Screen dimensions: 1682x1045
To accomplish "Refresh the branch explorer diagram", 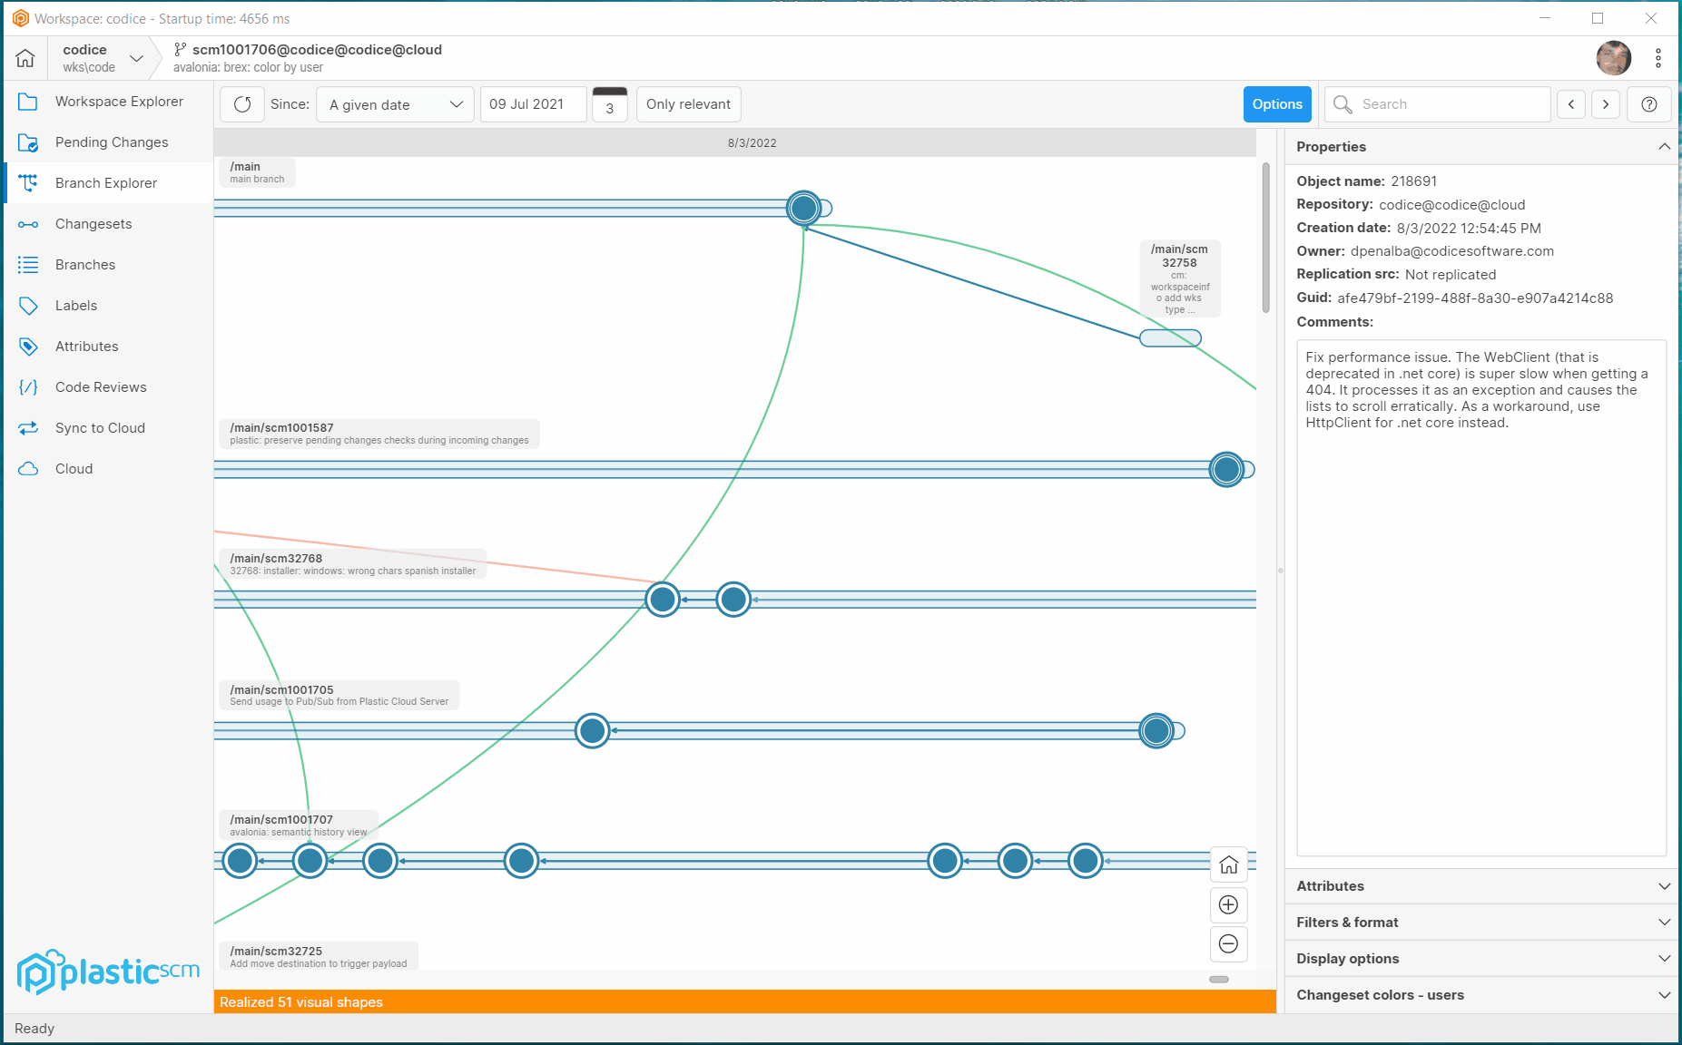I will pyautogui.click(x=242, y=104).
